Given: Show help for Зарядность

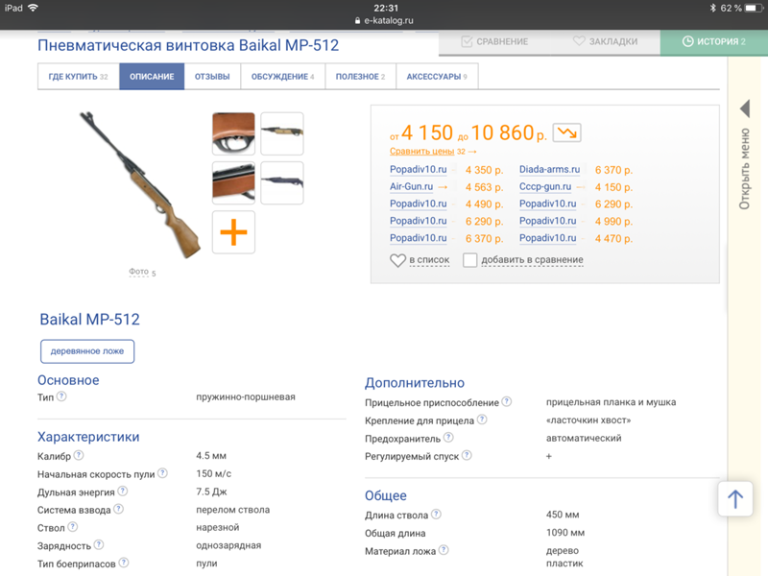Looking at the screenshot, I should (99, 544).
